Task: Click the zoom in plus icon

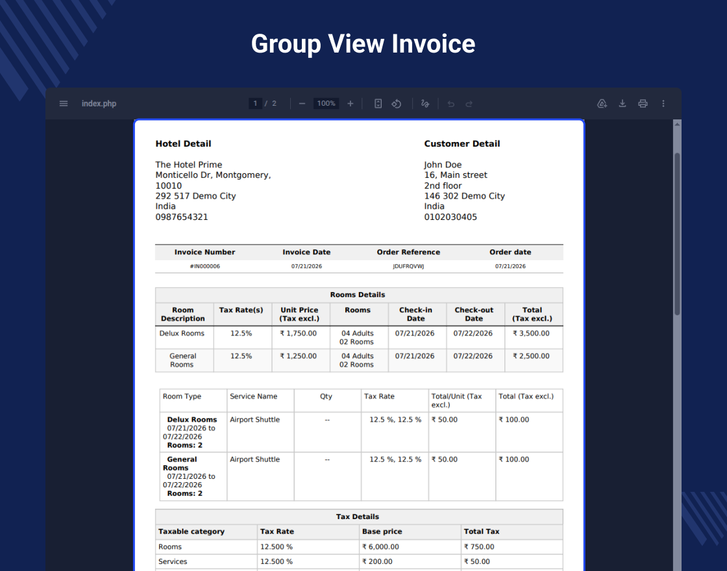Action: point(350,103)
